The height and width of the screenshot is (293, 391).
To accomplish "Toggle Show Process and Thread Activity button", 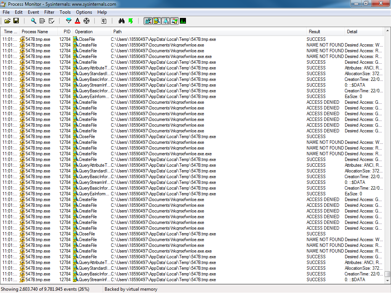I will [x=174, y=21].
